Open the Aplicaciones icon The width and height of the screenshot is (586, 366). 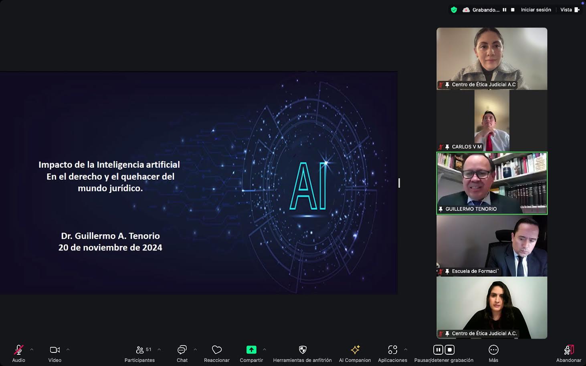pyautogui.click(x=392, y=350)
